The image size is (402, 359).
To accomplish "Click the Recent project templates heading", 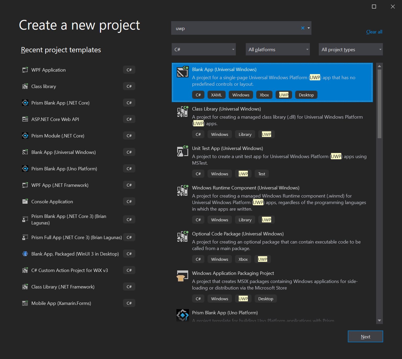I will coord(61,50).
